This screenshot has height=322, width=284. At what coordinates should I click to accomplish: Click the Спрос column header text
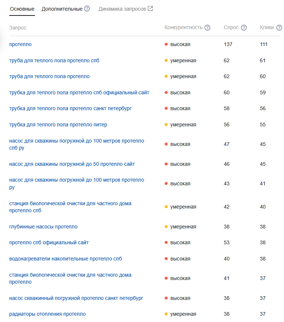point(231,28)
